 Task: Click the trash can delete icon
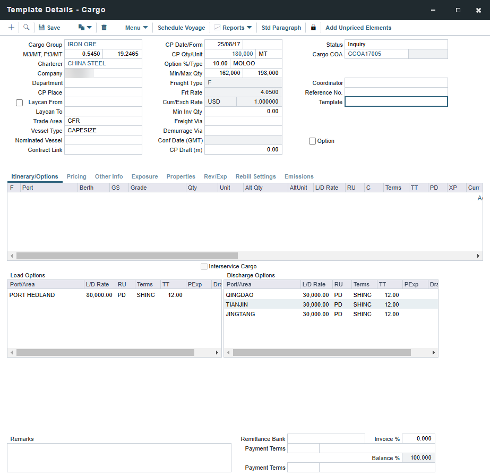click(104, 28)
